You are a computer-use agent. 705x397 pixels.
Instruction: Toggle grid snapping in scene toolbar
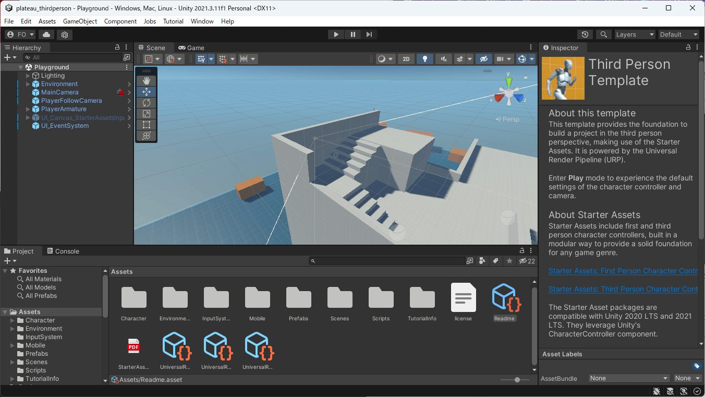click(x=223, y=59)
